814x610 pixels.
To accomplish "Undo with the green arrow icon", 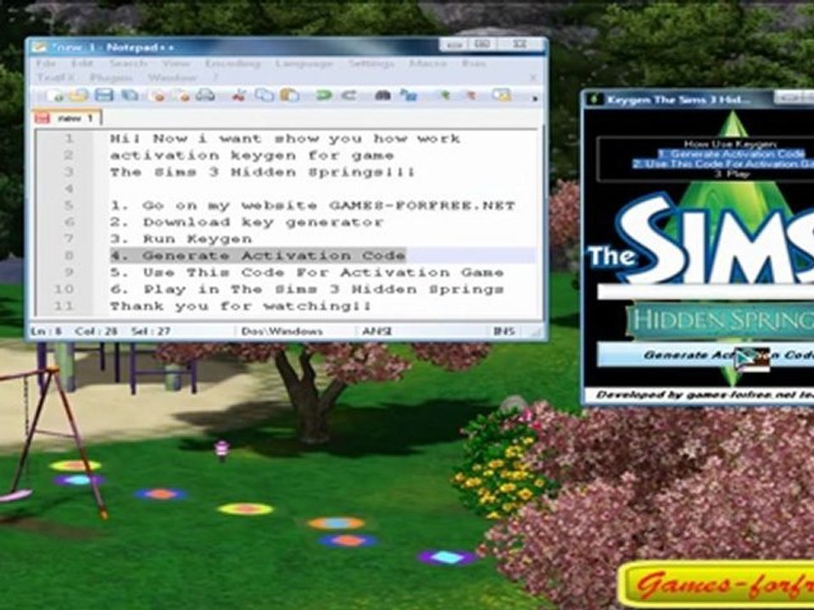I will click(x=323, y=96).
